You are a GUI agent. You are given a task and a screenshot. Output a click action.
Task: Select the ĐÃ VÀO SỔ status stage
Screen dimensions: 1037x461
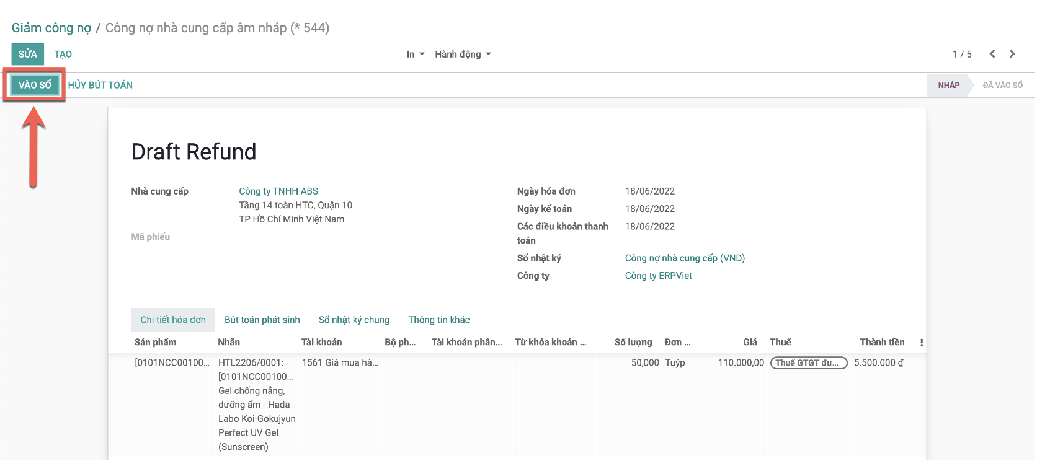tap(1002, 86)
